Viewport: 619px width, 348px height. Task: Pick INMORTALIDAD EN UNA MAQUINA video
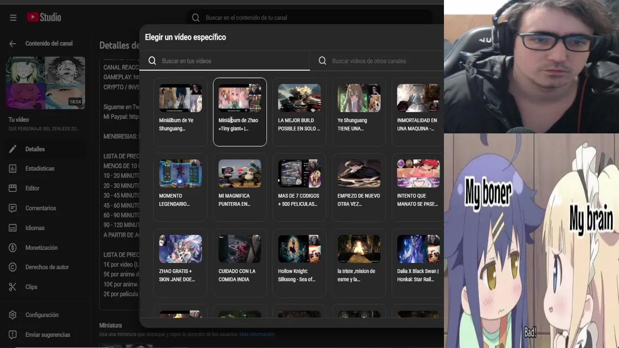tap(418, 112)
